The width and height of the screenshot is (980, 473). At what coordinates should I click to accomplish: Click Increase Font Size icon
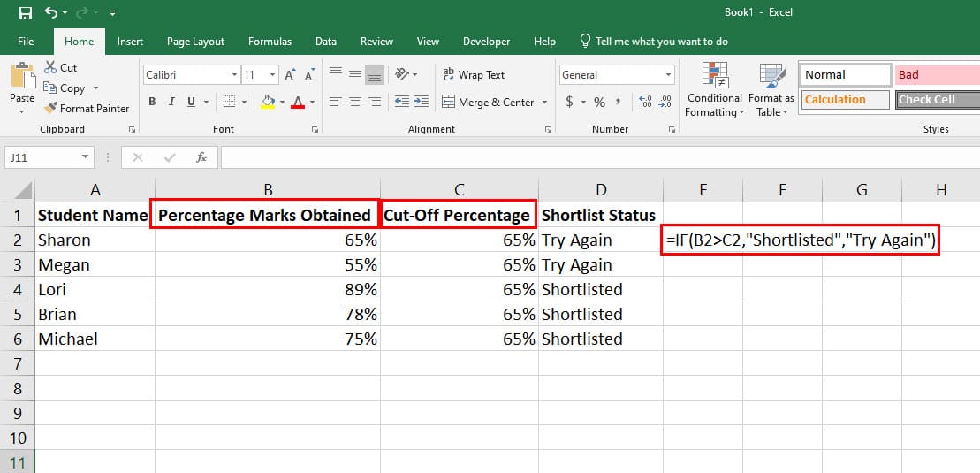[290, 75]
